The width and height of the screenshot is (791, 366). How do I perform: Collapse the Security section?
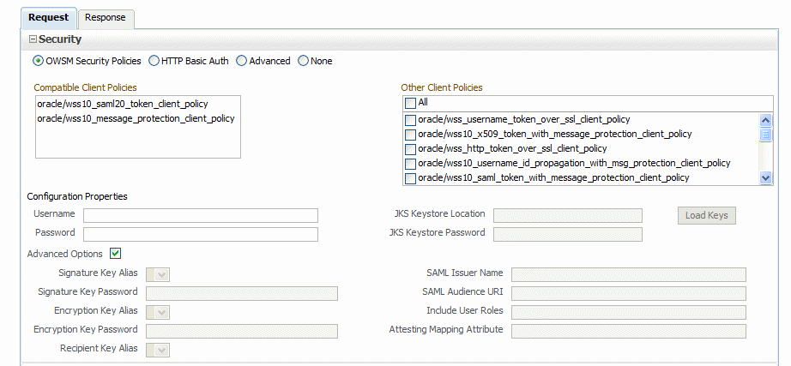pos(33,39)
